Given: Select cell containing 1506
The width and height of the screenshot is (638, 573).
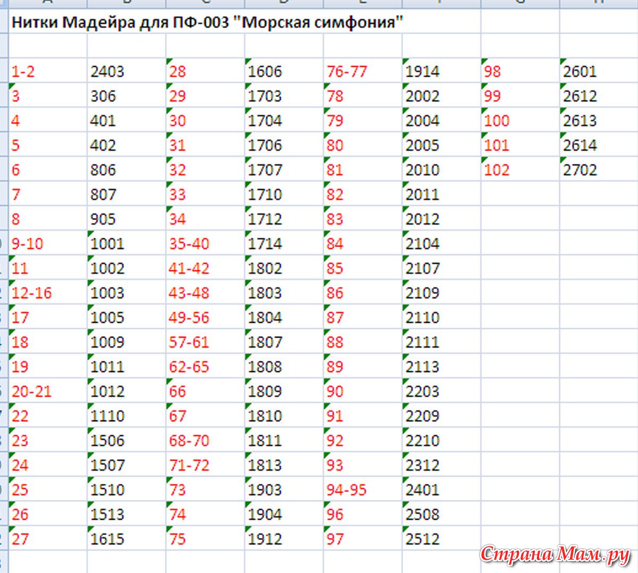Looking at the screenshot, I should point(127,440).
